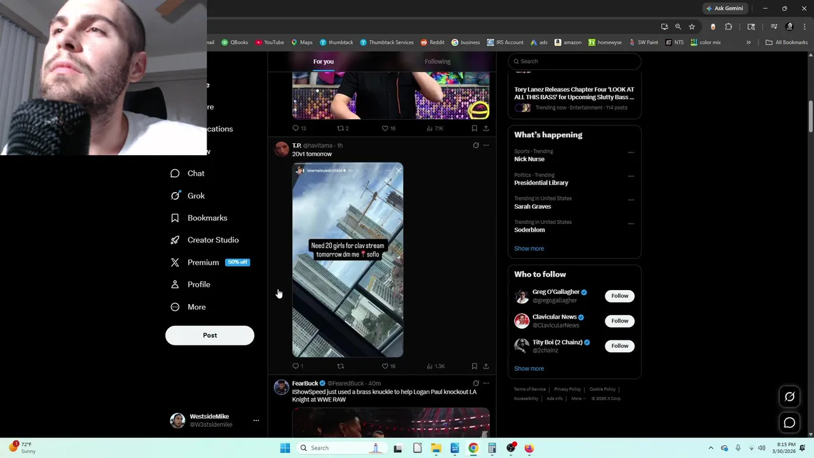Open the More circle menu in sidebar
The image size is (814, 458).
click(x=188, y=307)
